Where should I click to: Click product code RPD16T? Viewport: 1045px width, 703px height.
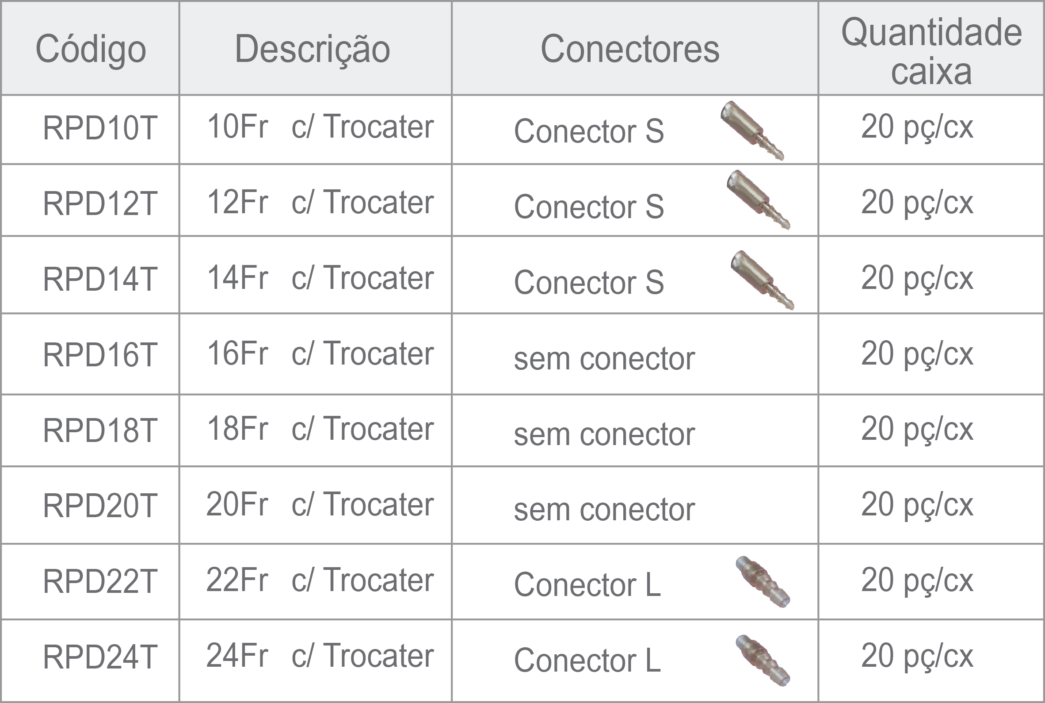click(100, 355)
